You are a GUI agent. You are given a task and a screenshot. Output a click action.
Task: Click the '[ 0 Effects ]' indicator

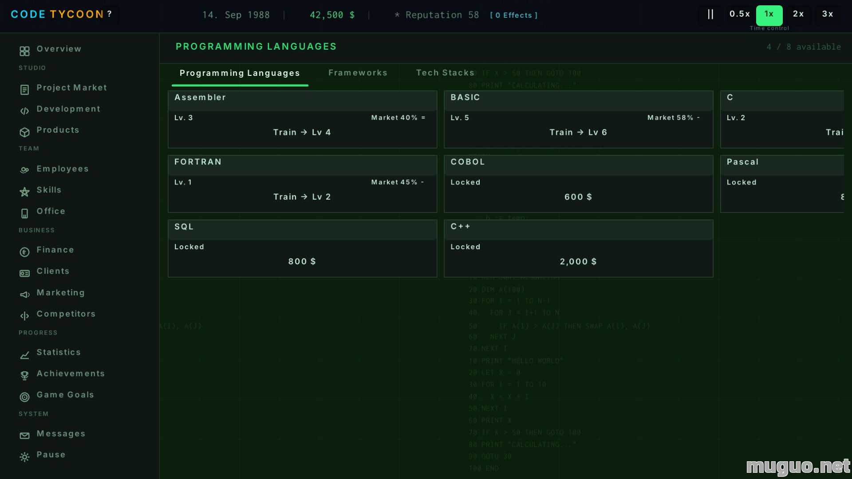coord(514,15)
